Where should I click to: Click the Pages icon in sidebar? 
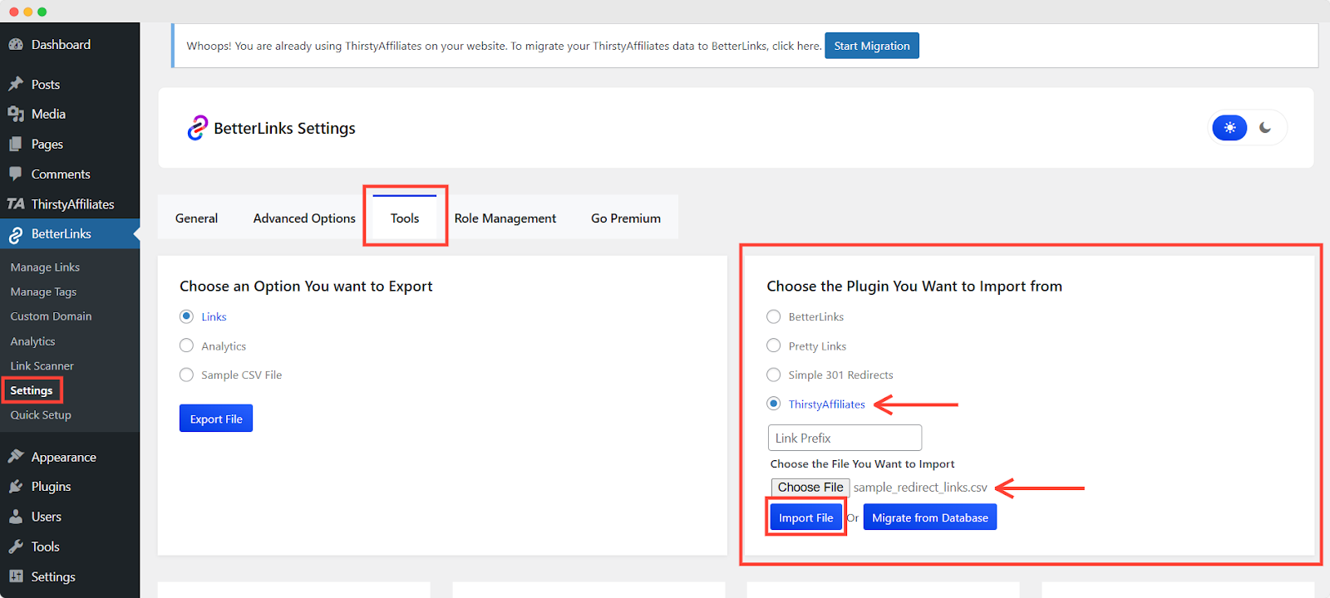point(16,144)
